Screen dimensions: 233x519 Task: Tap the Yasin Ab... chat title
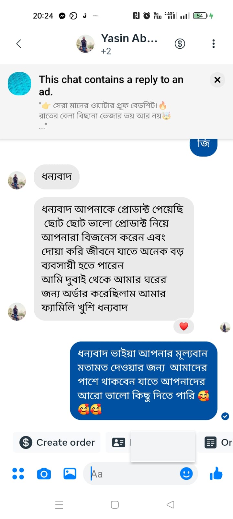(129, 39)
